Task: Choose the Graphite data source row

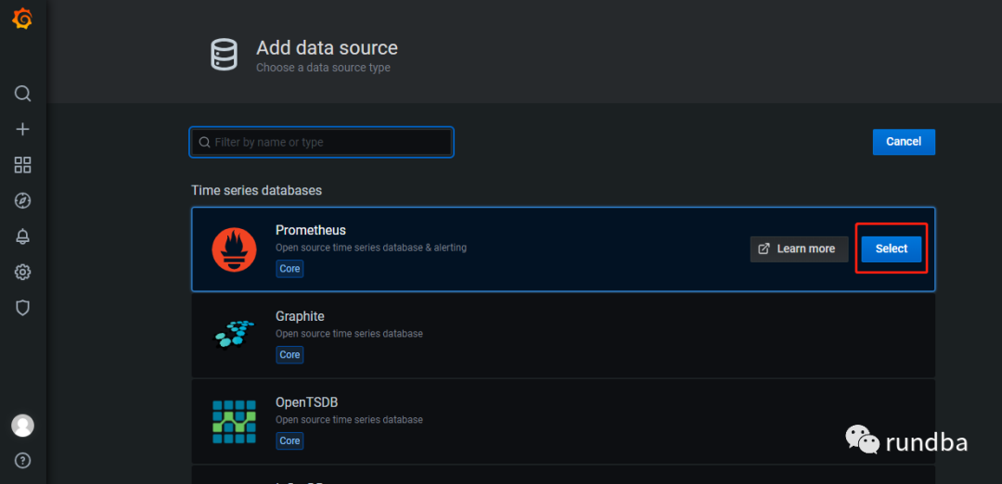Action: [557, 335]
